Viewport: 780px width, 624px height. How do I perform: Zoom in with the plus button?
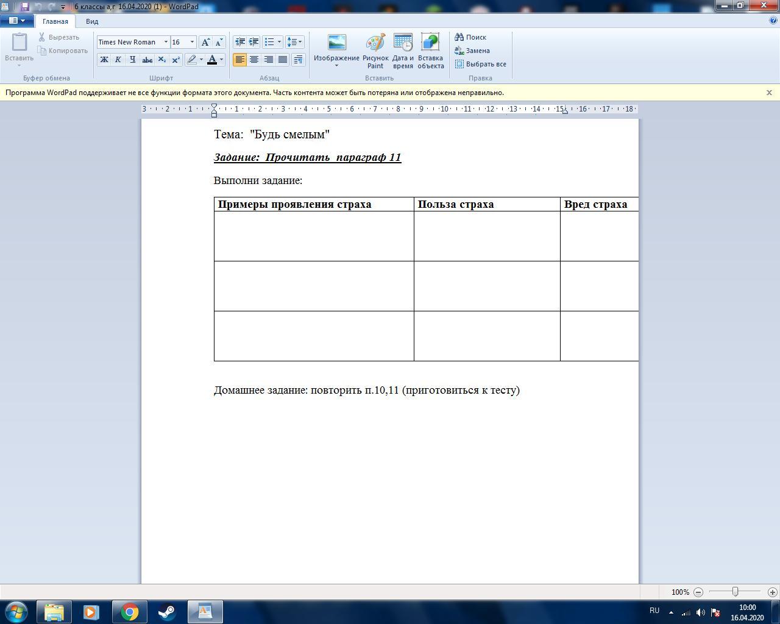(772, 592)
